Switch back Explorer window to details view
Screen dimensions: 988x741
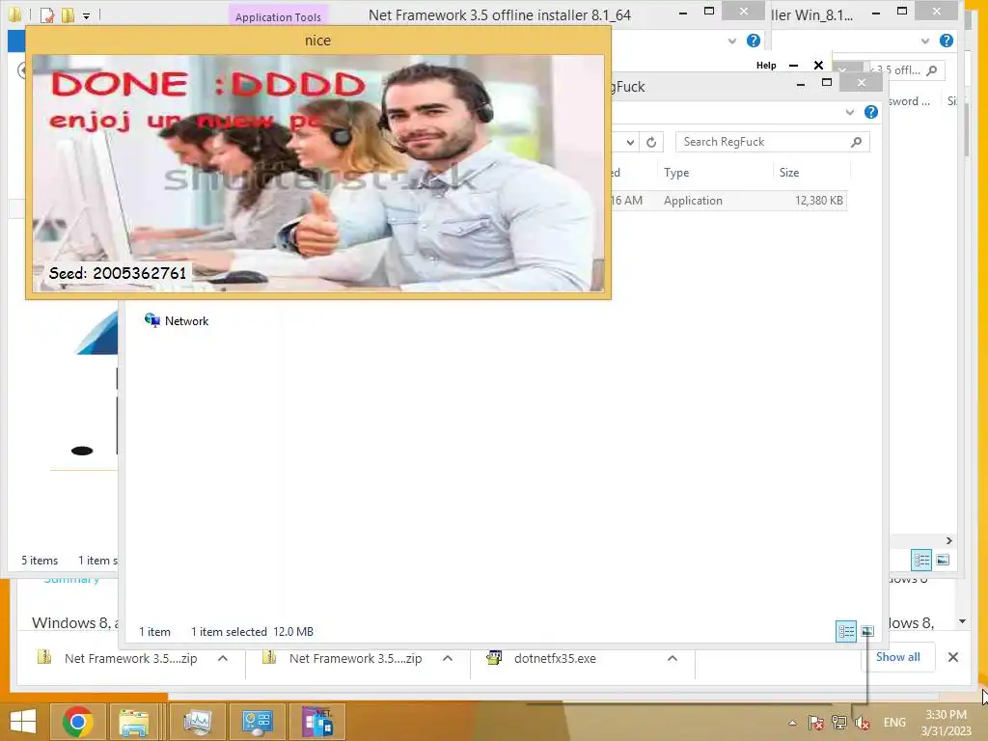tap(921, 560)
